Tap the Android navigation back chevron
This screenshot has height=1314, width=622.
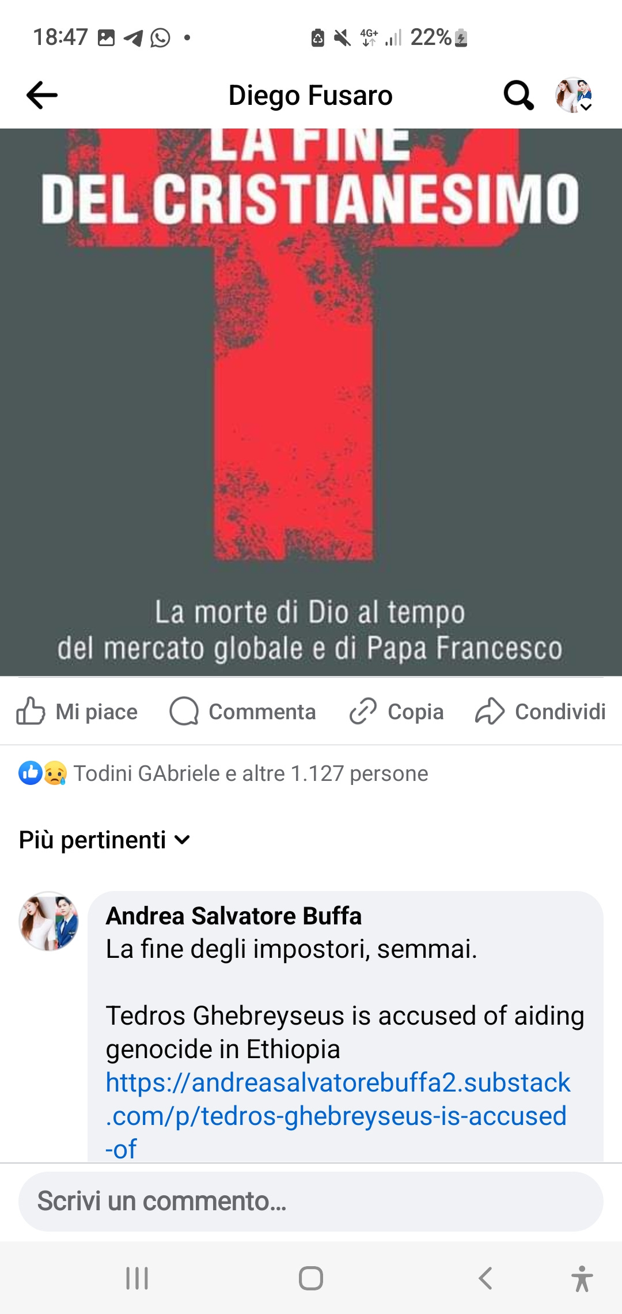pyautogui.click(x=485, y=1278)
